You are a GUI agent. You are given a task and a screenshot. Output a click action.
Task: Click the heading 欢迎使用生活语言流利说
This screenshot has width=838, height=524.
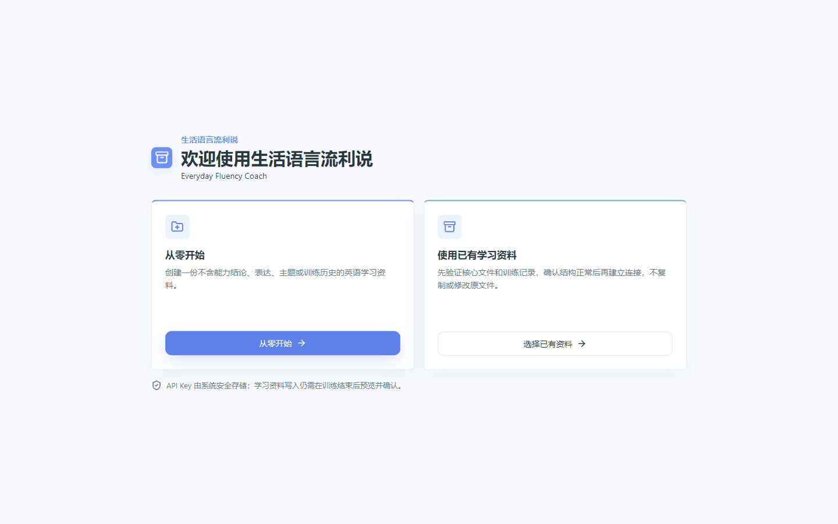click(x=277, y=159)
